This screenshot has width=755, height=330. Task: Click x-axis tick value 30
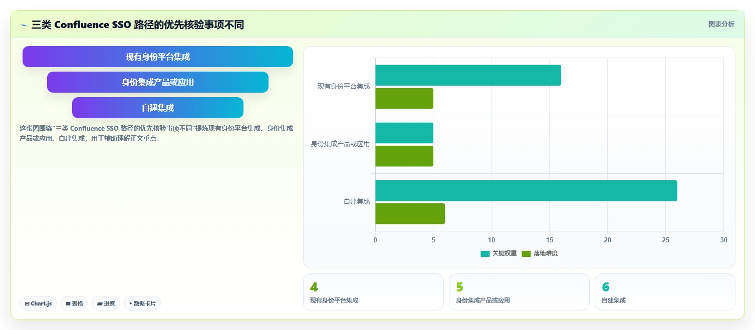(723, 240)
